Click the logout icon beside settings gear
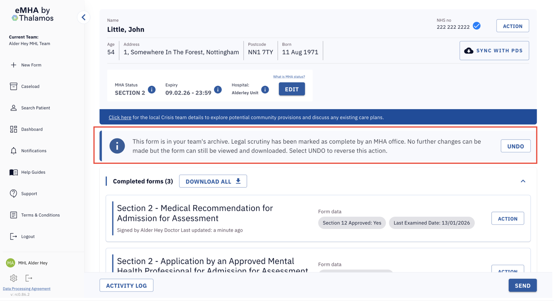 29,278
